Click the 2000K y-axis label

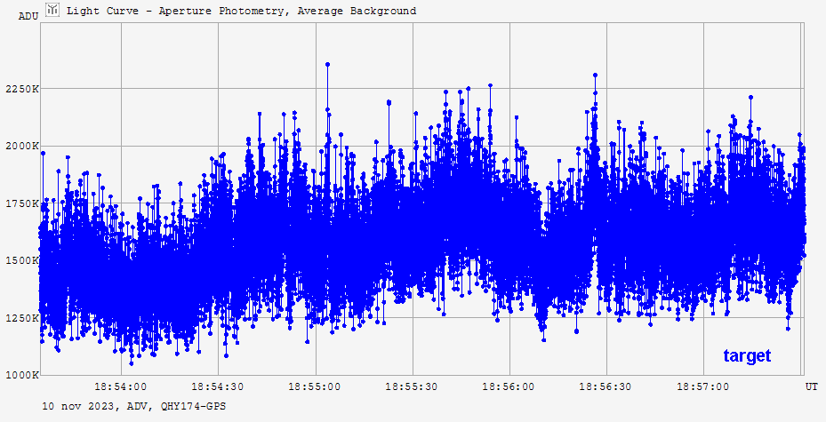click(22, 147)
